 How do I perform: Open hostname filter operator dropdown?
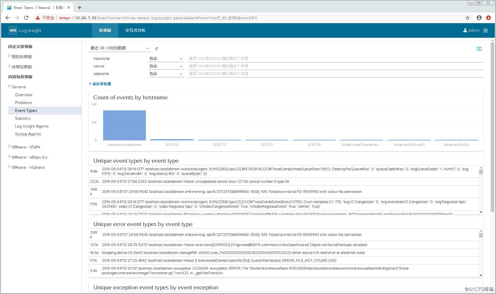pyautogui.click(x=166, y=58)
